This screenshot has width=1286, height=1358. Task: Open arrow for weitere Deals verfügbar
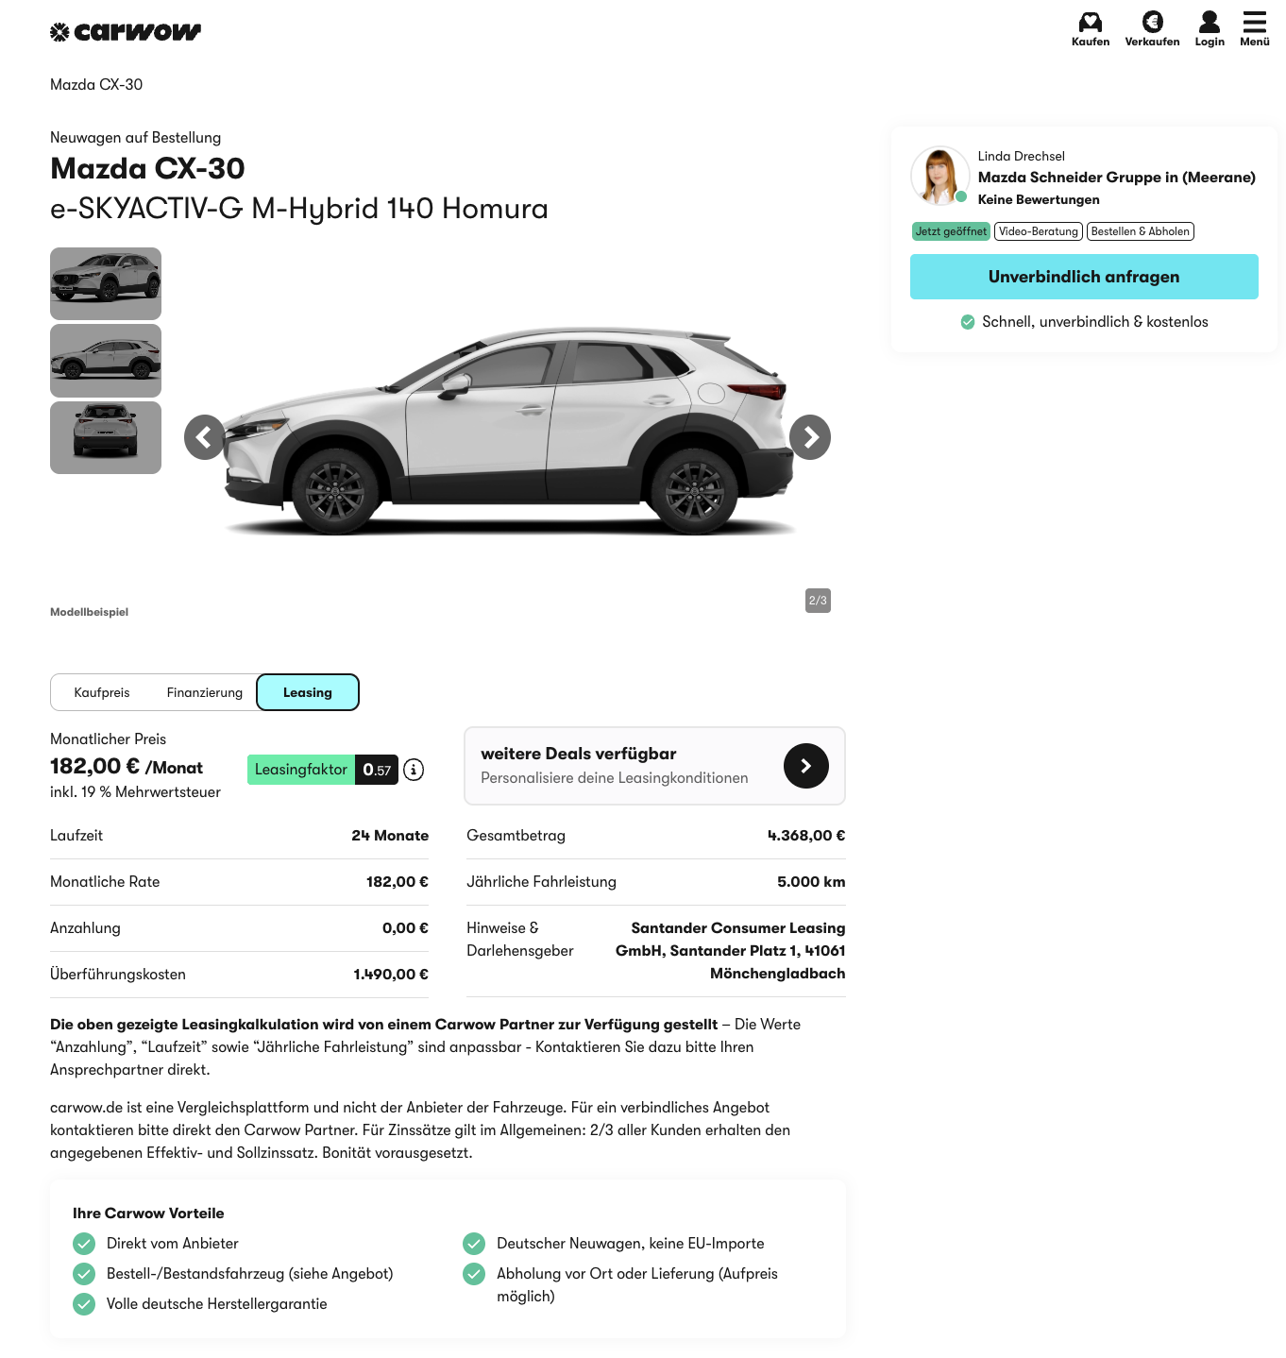coord(805,766)
